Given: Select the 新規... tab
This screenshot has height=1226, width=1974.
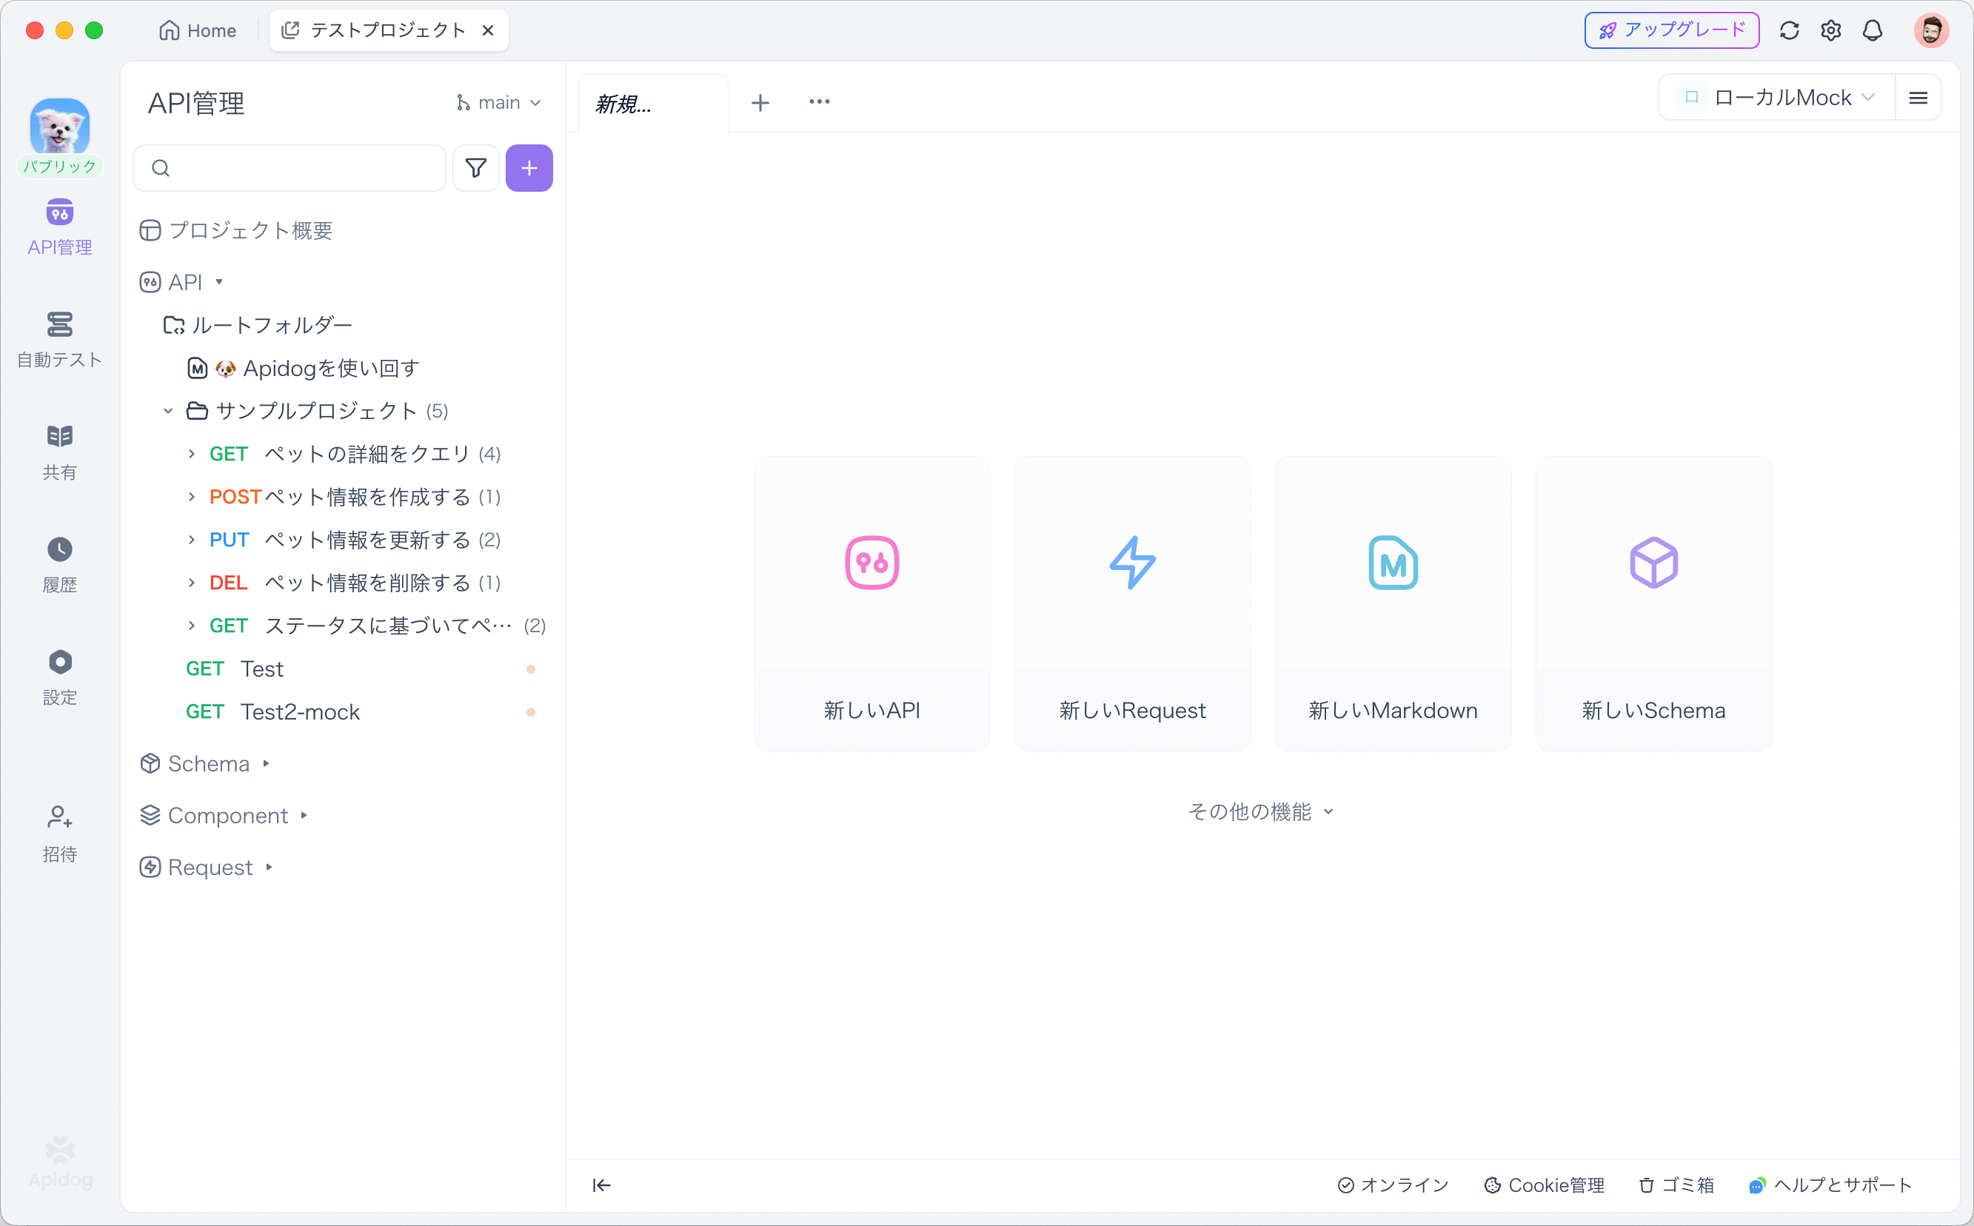Looking at the screenshot, I should pos(623,104).
